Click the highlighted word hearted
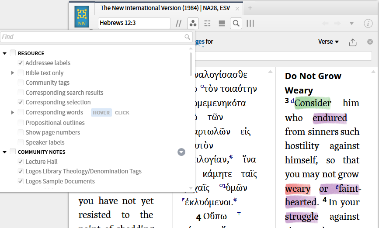Image resolution: width=379 pixels, height=228 pixels. pyautogui.click(x=301, y=202)
